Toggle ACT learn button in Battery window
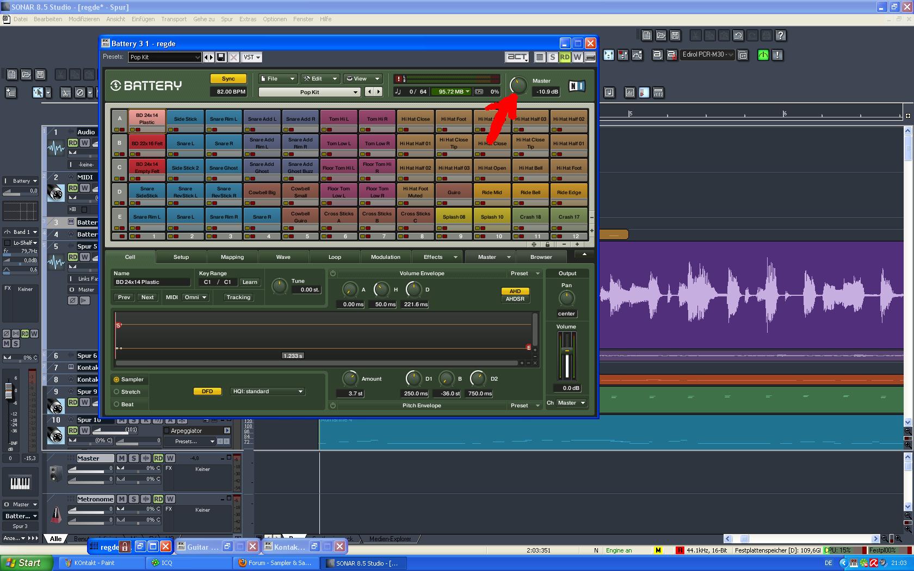914x571 pixels. 517,57
